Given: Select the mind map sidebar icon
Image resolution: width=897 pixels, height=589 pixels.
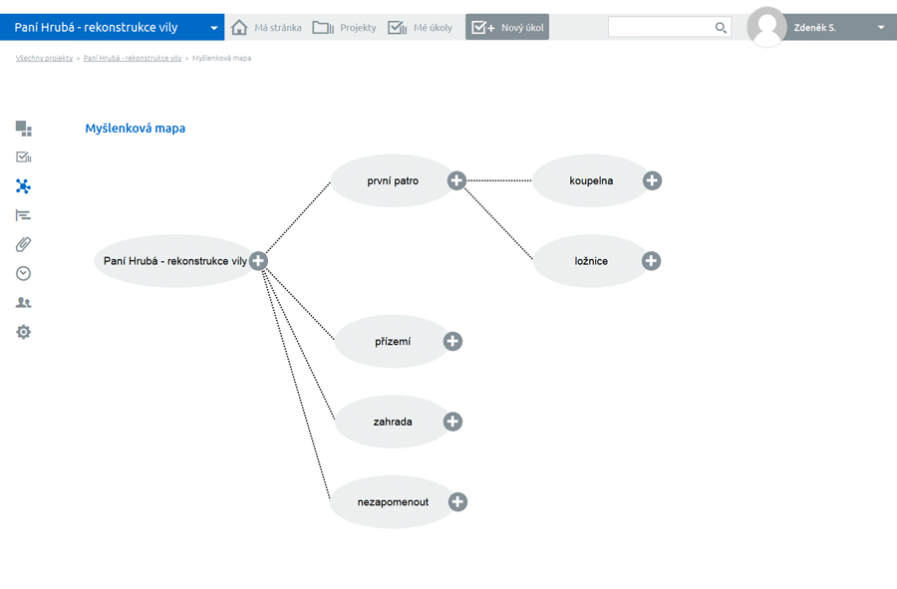Looking at the screenshot, I should 24,186.
